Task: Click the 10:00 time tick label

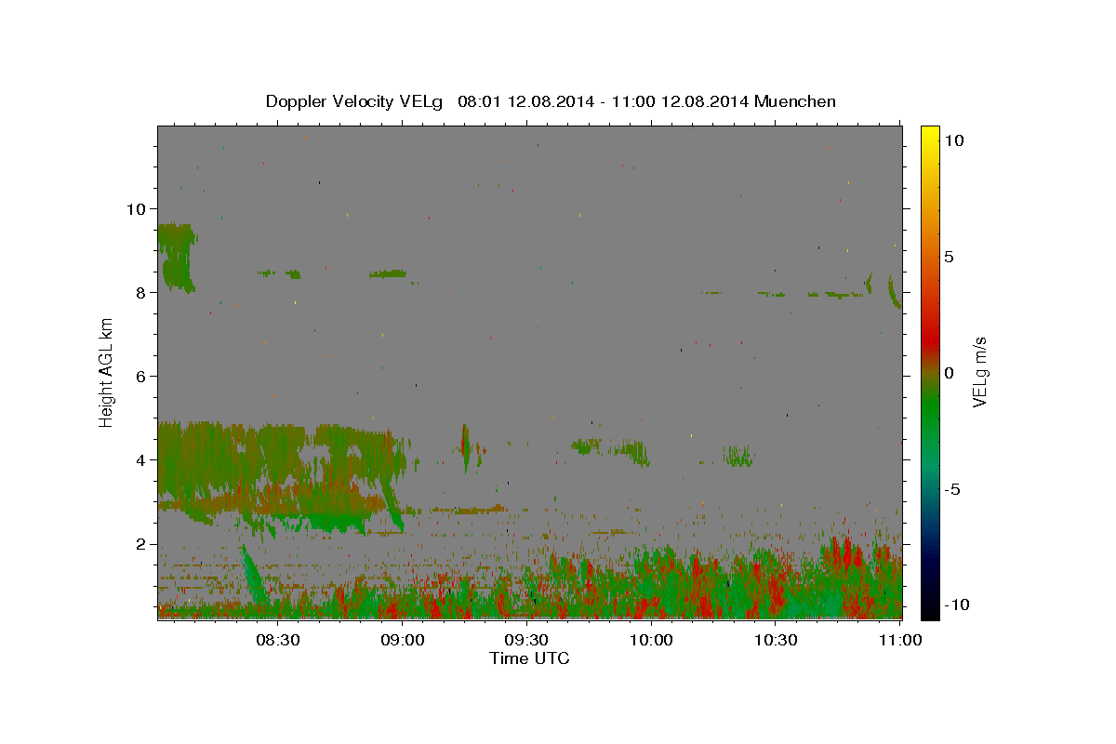Action: tap(651, 640)
